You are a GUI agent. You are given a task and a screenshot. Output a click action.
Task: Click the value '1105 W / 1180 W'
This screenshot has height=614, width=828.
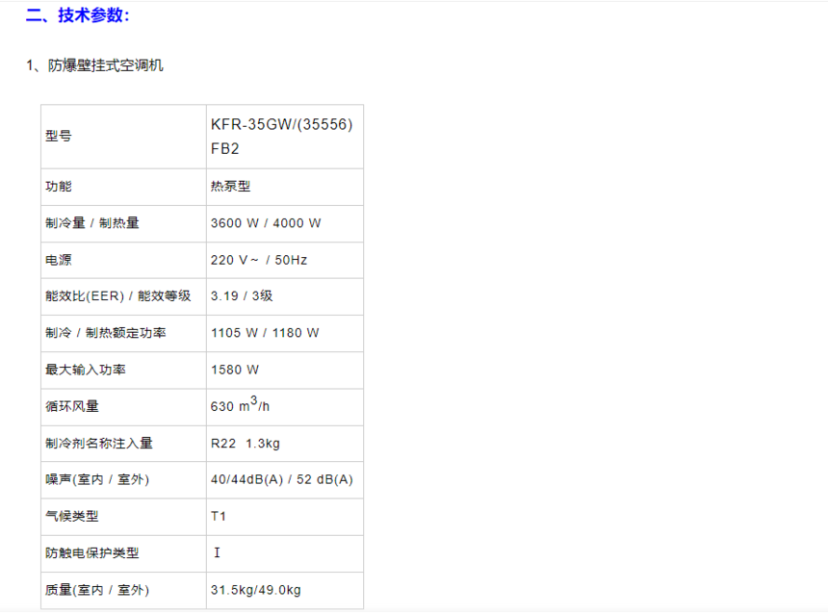point(265,333)
